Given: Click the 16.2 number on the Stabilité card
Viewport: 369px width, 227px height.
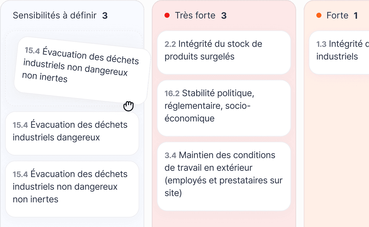Looking at the screenshot, I should [x=172, y=94].
